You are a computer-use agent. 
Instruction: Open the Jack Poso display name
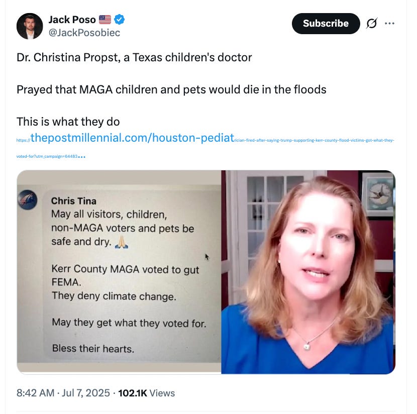click(x=72, y=20)
